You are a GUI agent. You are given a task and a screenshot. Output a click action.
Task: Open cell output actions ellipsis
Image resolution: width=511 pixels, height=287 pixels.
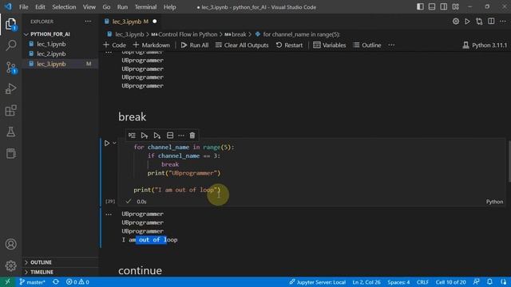109,214
